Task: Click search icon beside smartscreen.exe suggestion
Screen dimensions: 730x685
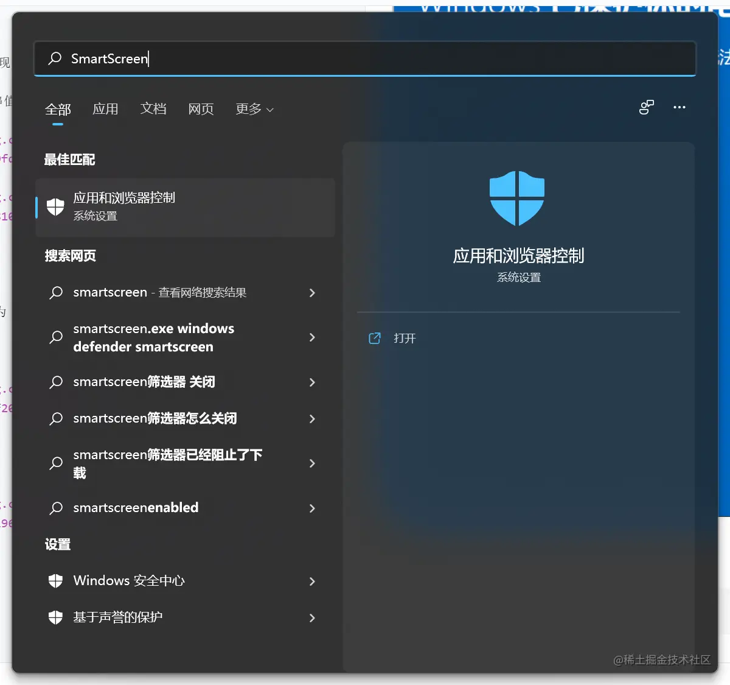Action: (x=56, y=337)
